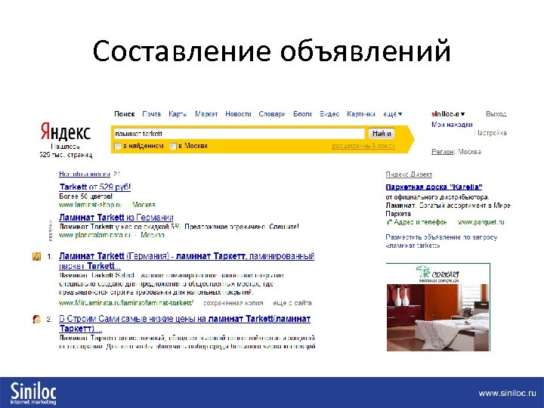Click www.MirLaminata.ru result URL
The width and height of the screenshot is (544, 408).
tap(126, 303)
